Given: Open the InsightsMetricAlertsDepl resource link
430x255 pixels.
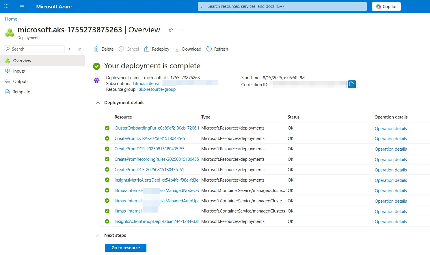Looking at the screenshot, I should 157,180.
